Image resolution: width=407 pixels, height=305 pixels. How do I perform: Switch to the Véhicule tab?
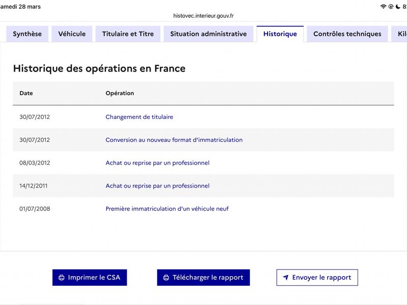(x=72, y=34)
